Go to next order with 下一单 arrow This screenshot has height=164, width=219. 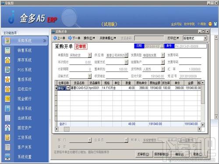(74, 38)
